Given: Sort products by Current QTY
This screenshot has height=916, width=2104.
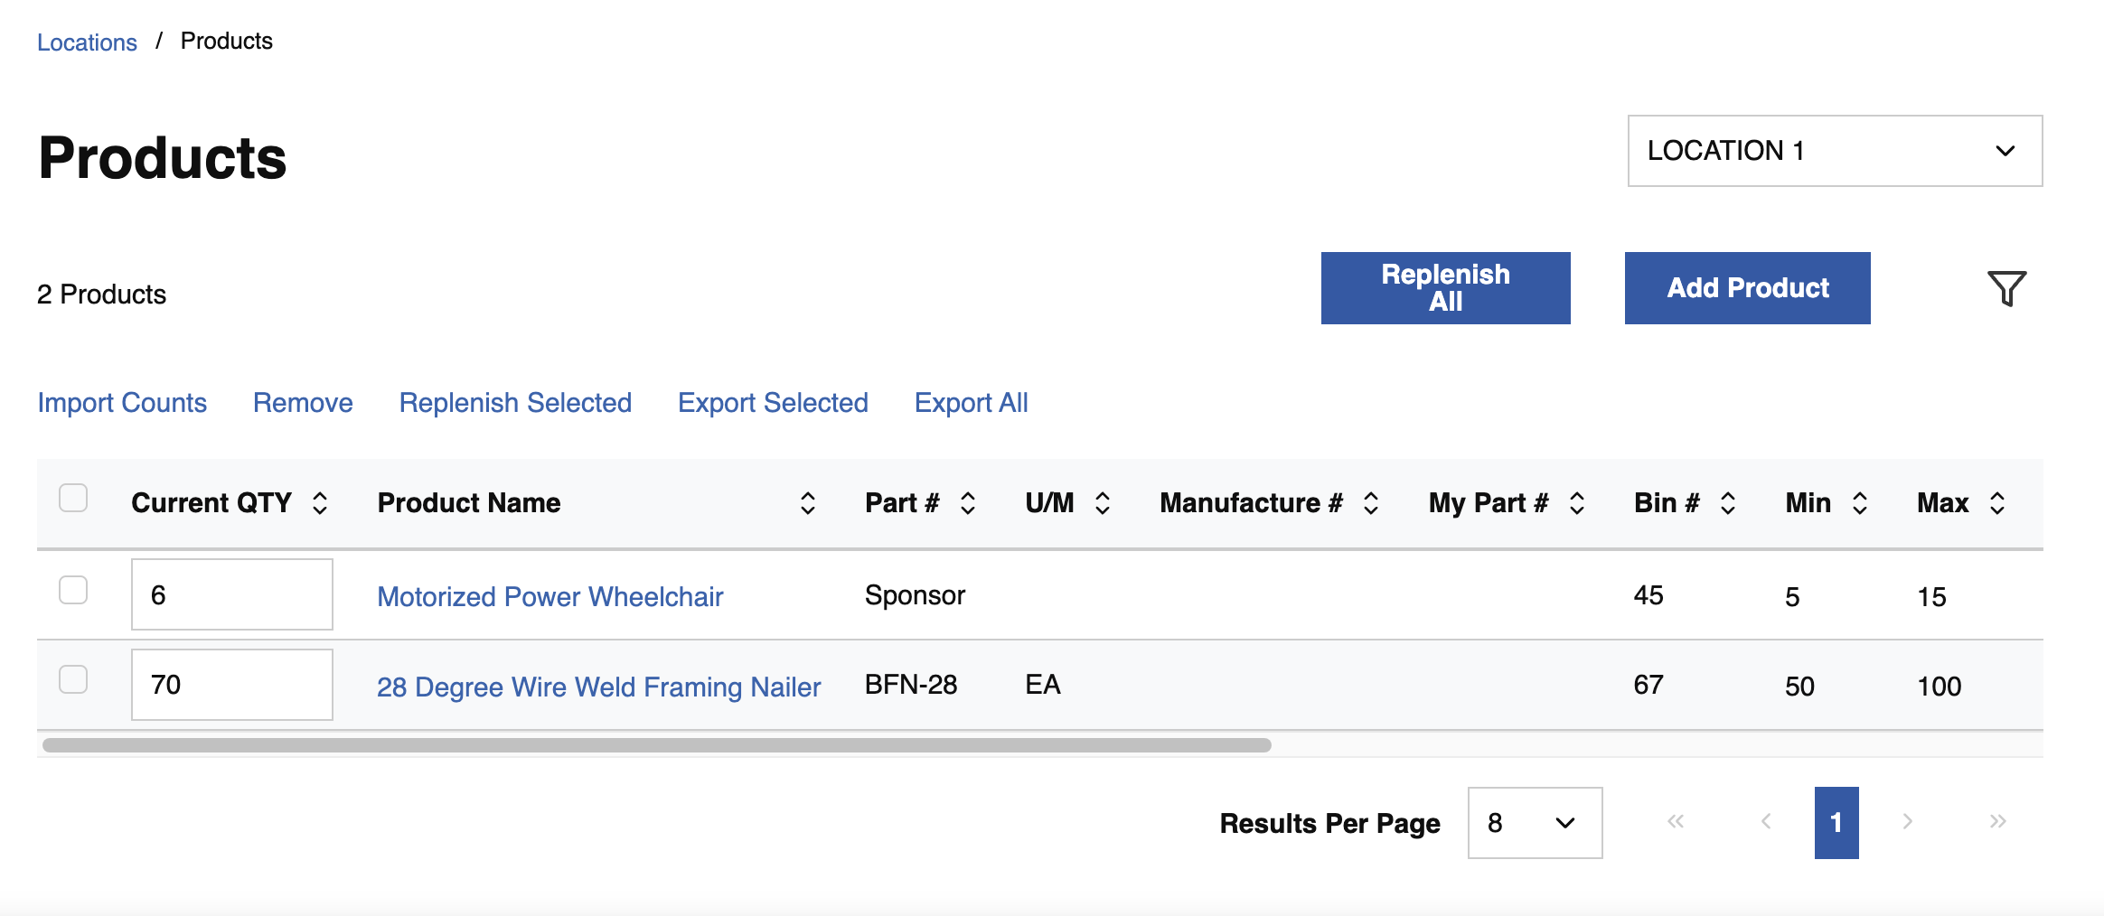Looking at the screenshot, I should 321,502.
